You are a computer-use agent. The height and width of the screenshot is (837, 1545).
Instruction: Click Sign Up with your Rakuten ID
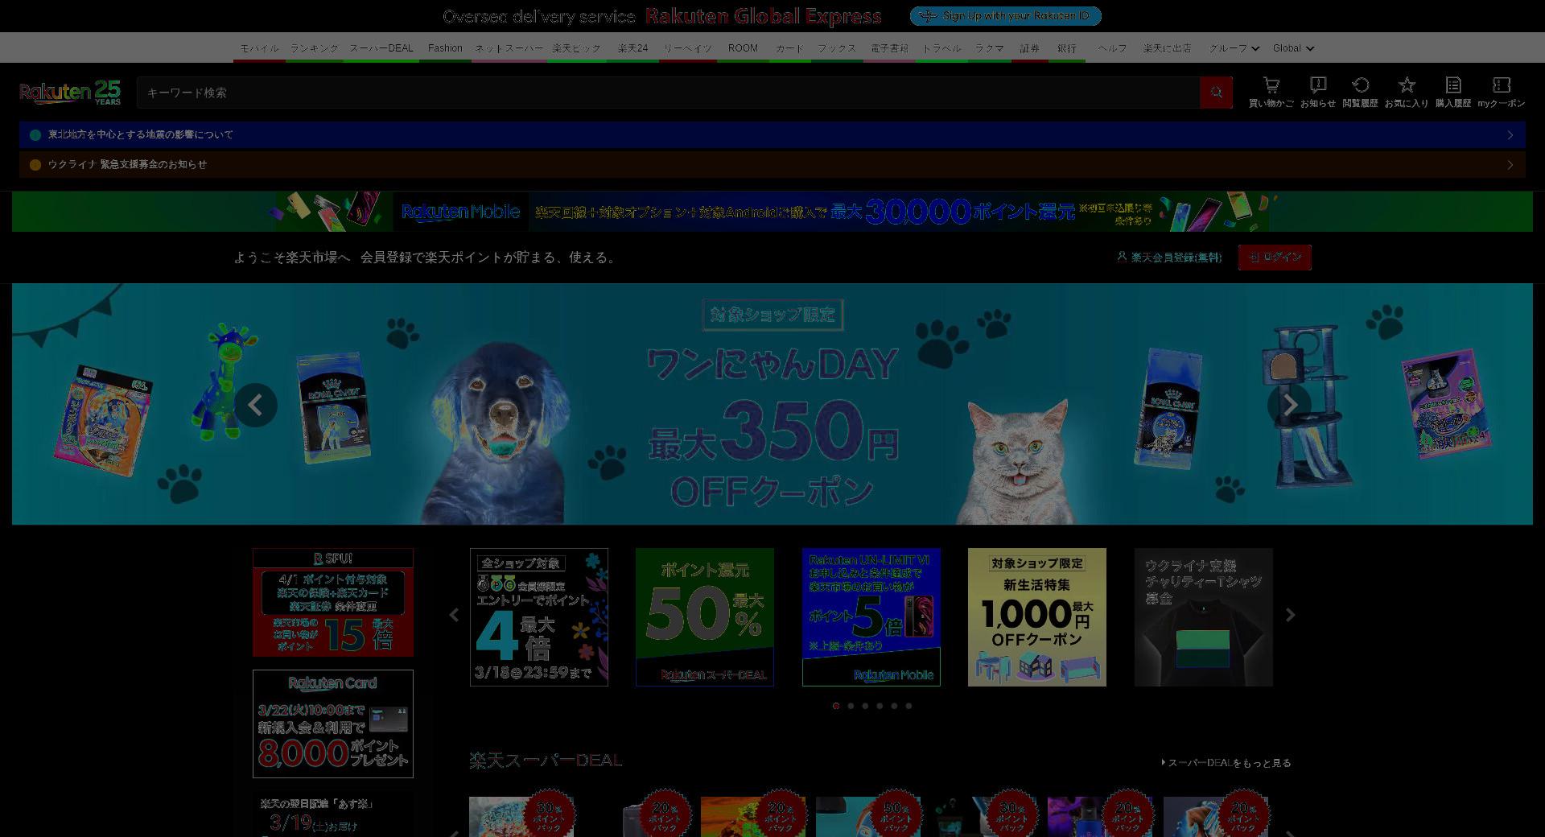pos(1005,16)
